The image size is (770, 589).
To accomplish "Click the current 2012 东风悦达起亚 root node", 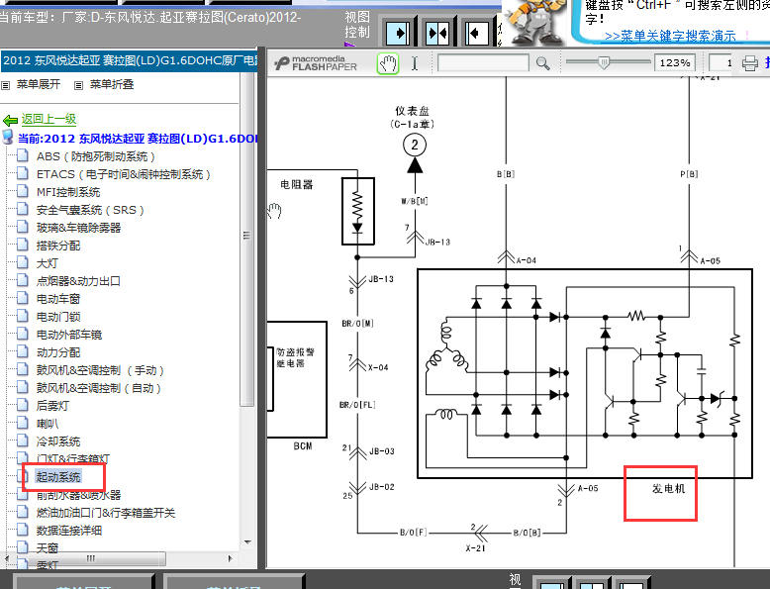I will [138, 139].
